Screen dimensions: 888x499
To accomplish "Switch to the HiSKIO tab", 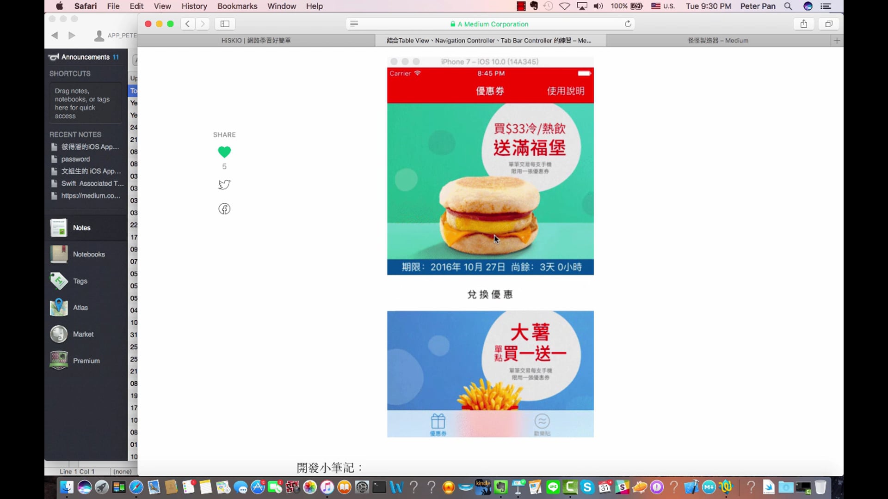I will click(256, 40).
